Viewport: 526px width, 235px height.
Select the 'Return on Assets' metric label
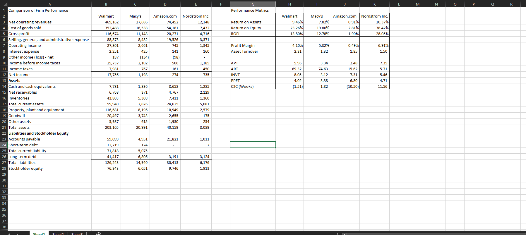click(x=253, y=22)
